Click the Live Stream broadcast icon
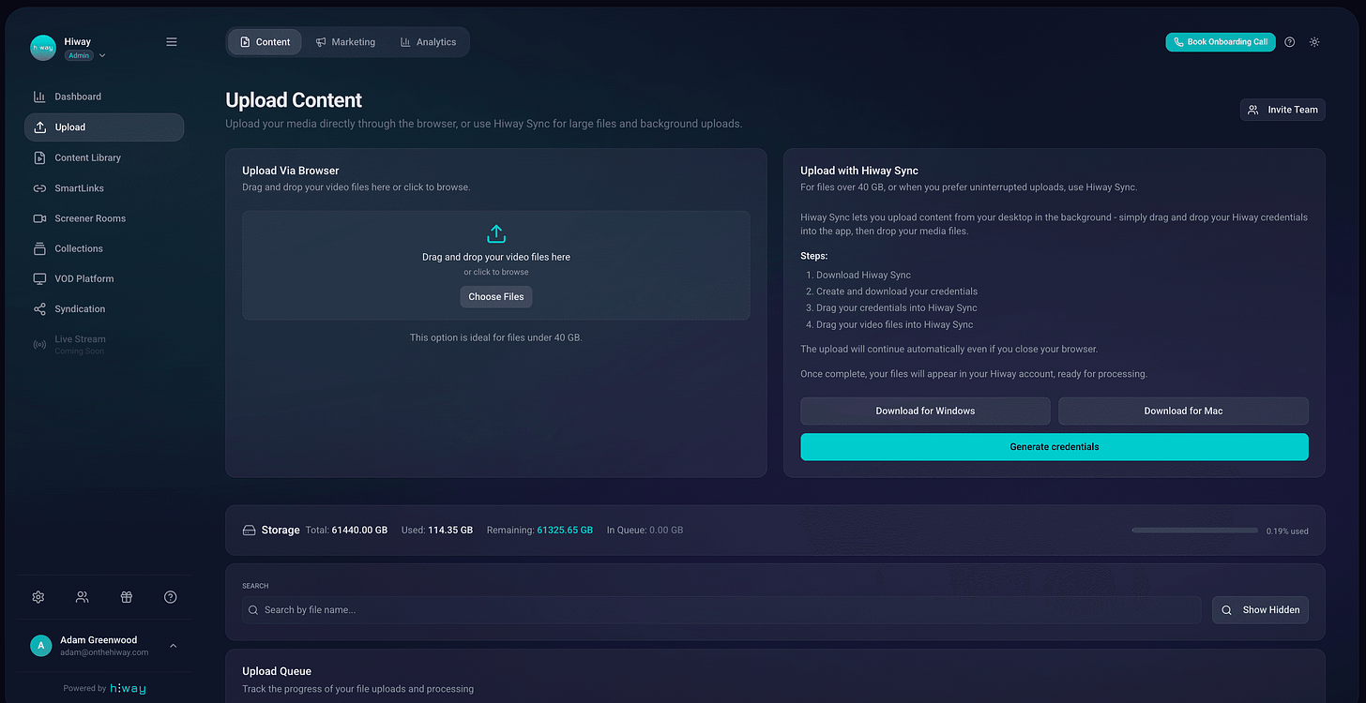The height and width of the screenshot is (703, 1366). point(39,344)
